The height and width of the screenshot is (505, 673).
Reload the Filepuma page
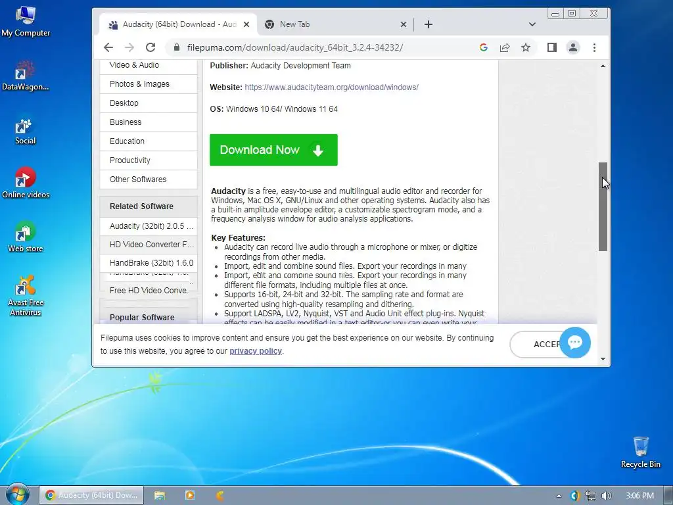(151, 47)
